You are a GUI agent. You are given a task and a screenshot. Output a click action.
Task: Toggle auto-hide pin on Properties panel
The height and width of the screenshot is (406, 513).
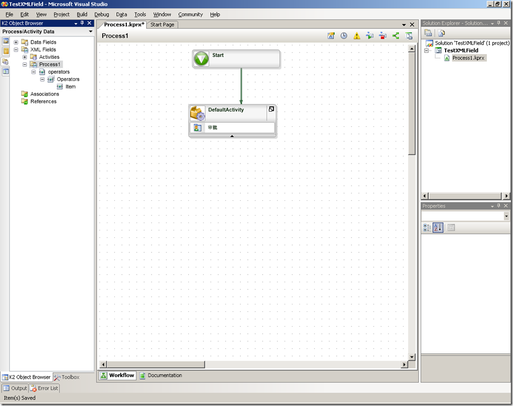[499, 206]
